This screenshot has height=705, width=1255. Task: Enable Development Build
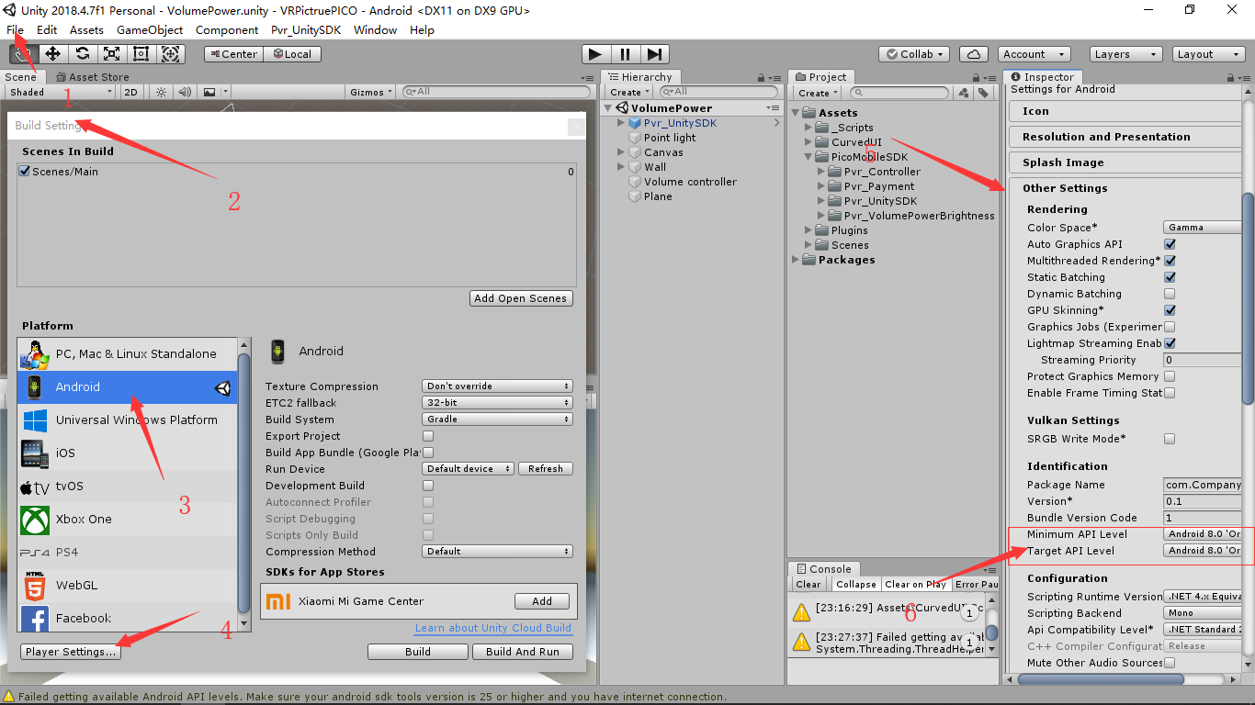[x=427, y=486]
